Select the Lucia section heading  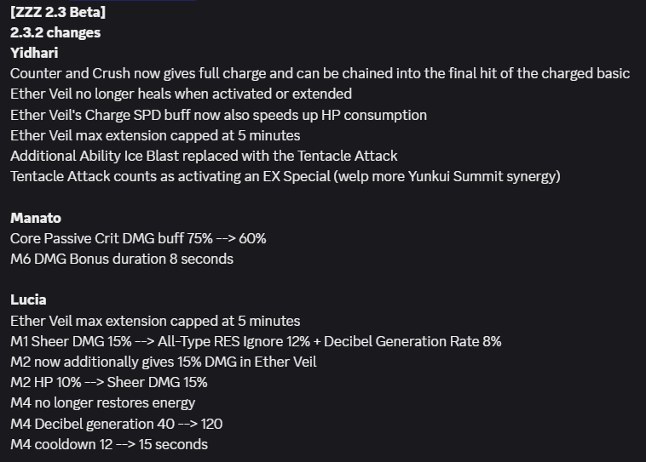point(28,299)
